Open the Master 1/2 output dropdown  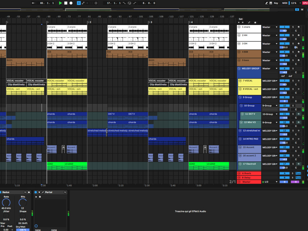[270, 182]
